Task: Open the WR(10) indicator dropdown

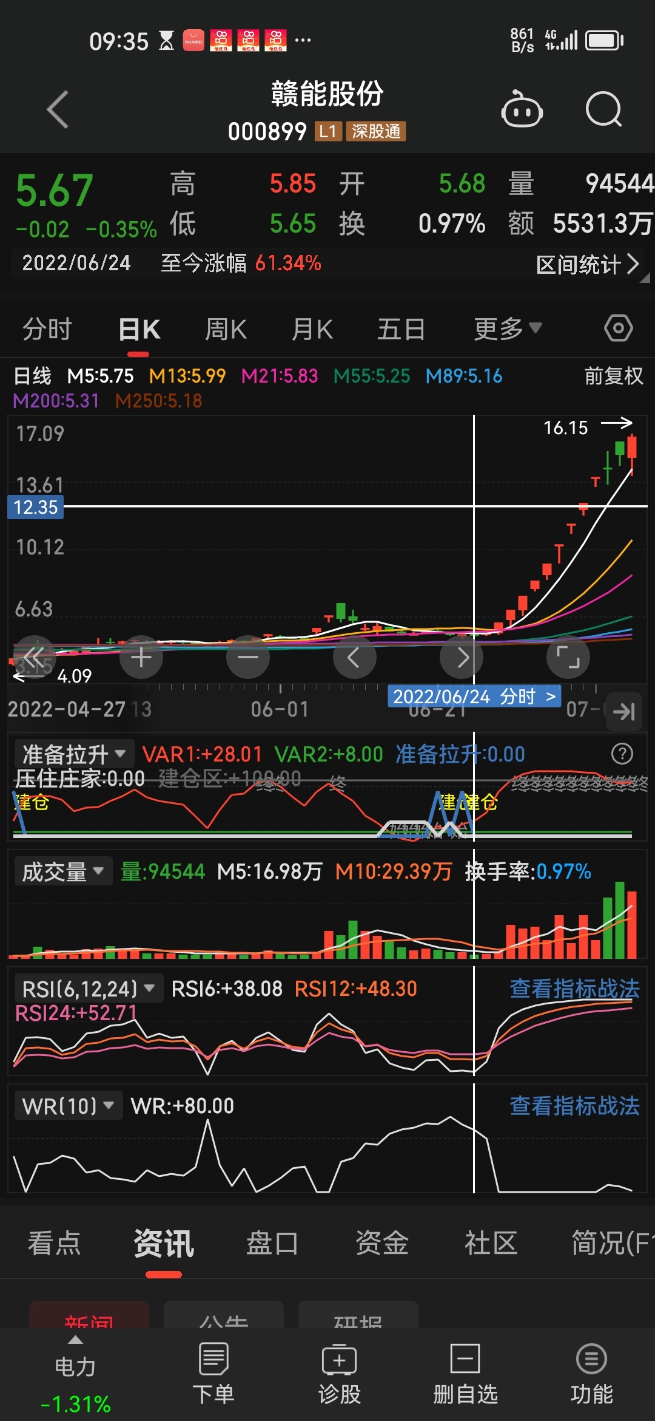Action: [69, 1106]
